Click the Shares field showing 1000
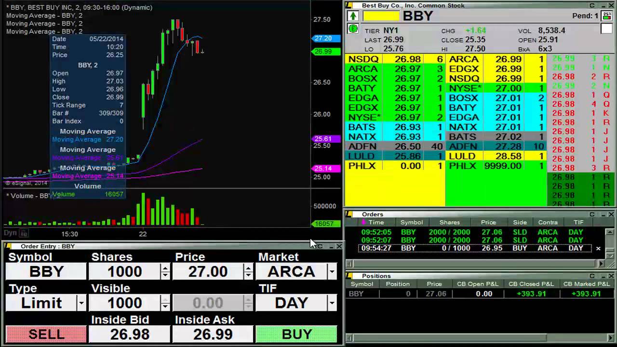This screenshot has height=347, width=617. tap(125, 271)
